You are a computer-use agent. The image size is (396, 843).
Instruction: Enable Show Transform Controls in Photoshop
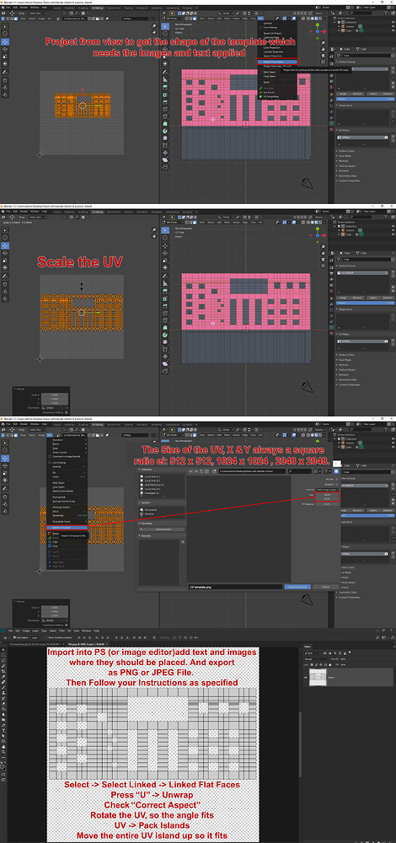click(46, 637)
